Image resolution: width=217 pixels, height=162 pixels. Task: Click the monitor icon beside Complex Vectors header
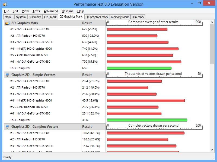pos(7,127)
